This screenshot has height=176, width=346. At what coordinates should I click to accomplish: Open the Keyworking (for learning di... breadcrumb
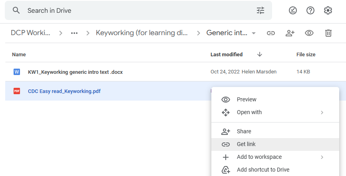[142, 33]
